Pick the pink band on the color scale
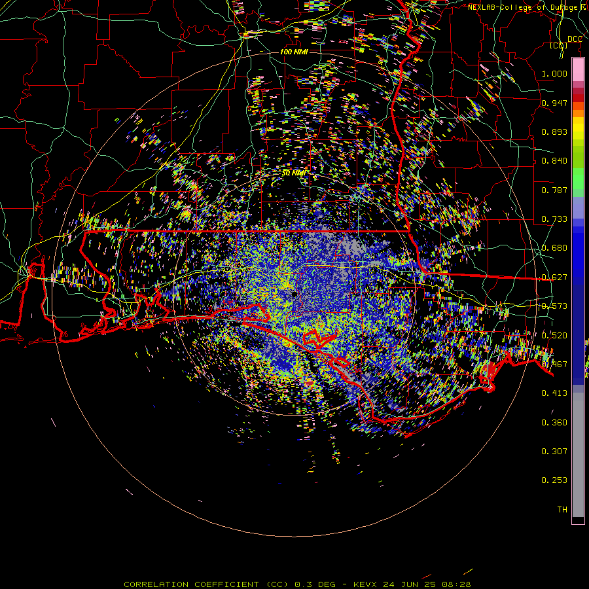 pos(578,70)
